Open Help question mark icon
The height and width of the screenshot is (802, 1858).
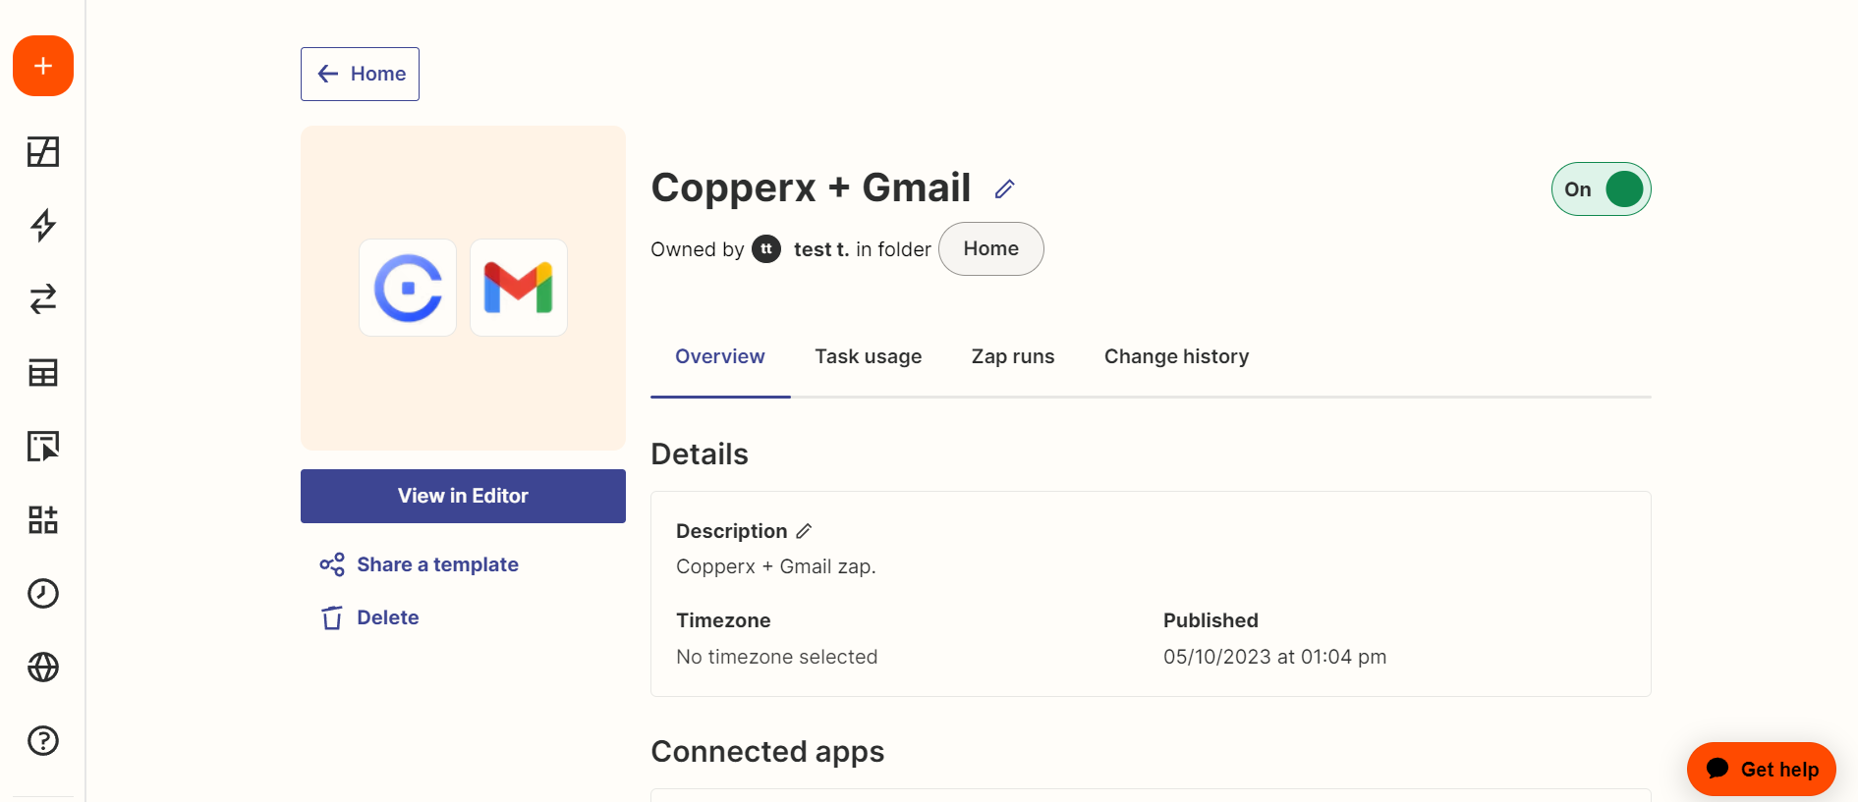(43, 741)
